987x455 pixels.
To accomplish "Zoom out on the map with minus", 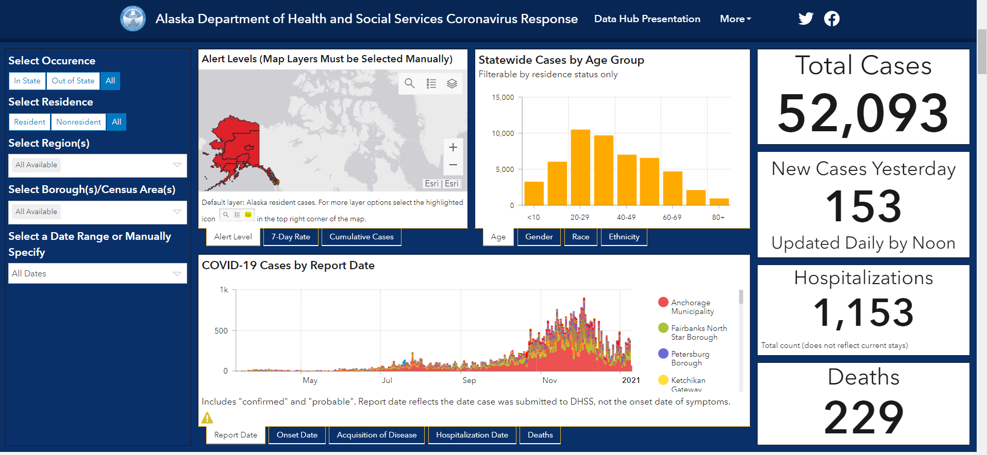I will [453, 165].
